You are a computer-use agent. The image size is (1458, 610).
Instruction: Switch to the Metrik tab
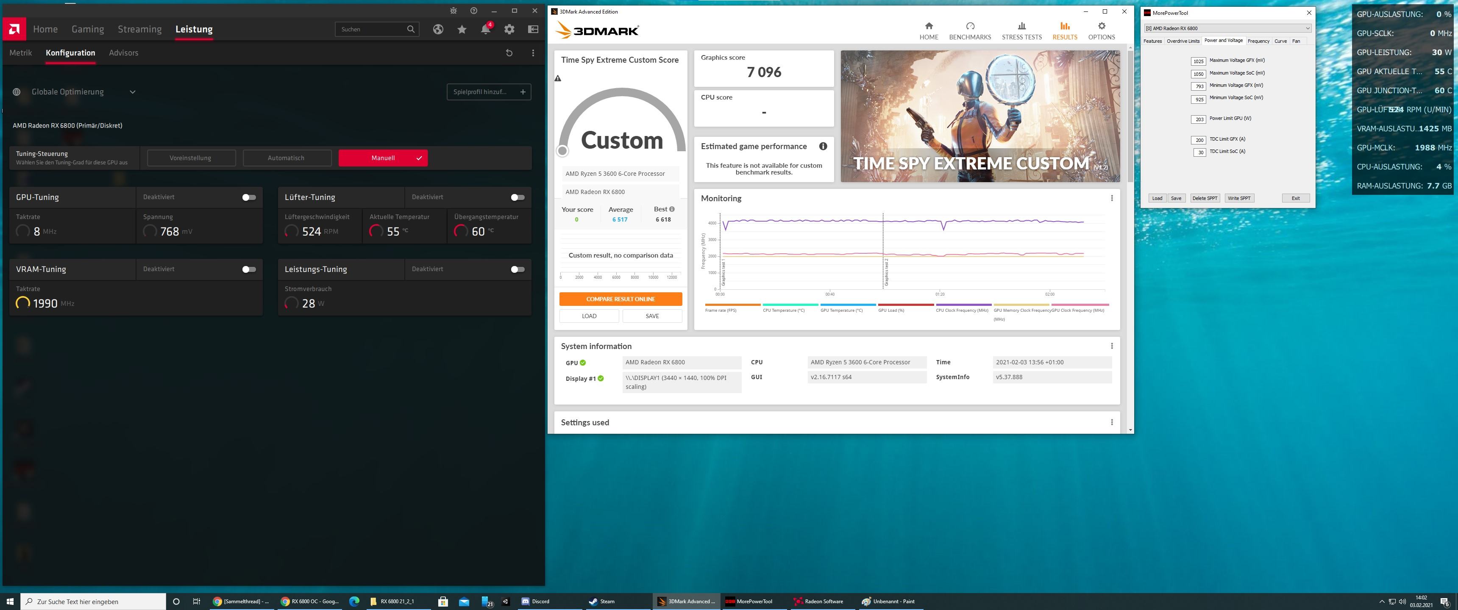[x=21, y=53]
